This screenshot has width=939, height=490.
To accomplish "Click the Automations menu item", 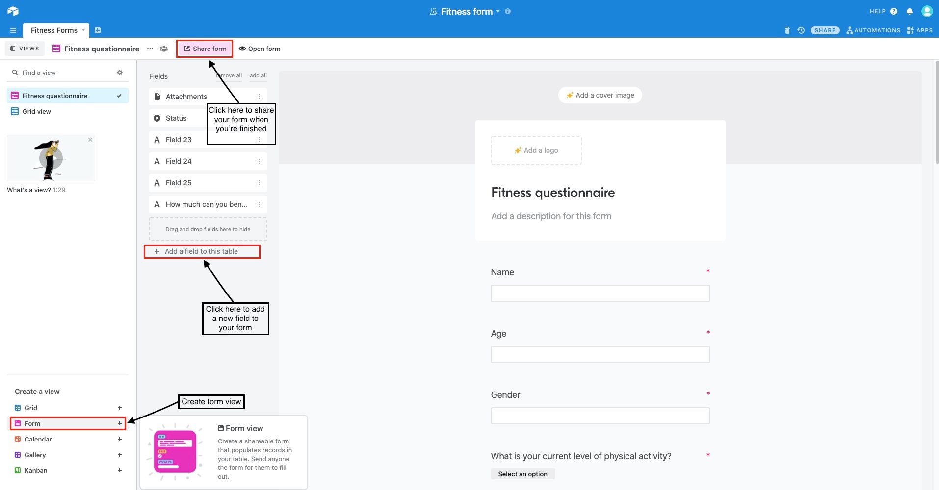I will (873, 30).
